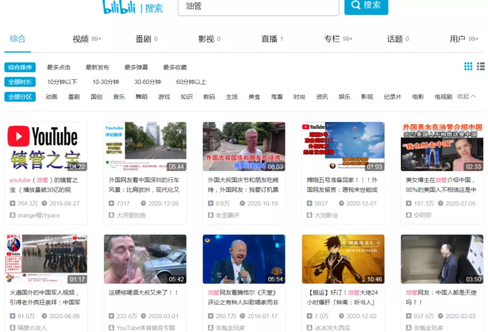Filter results to 动画 category

tap(51, 97)
